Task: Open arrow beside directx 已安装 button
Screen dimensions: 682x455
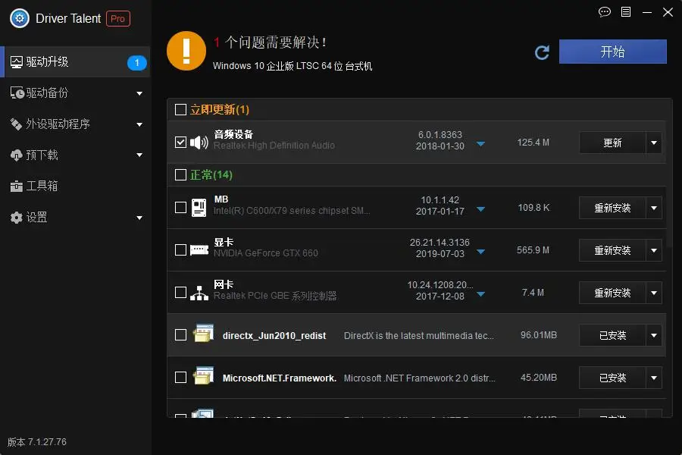Action: point(654,335)
